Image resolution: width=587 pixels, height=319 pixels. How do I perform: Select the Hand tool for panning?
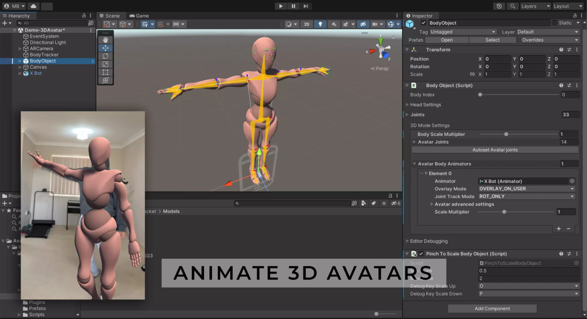pyautogui.click(x=105, y=40)
